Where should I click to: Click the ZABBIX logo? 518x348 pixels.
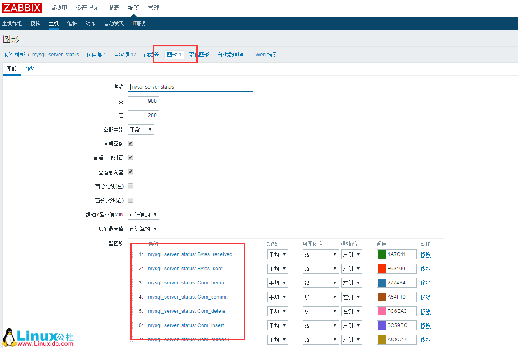click(22, 7)
